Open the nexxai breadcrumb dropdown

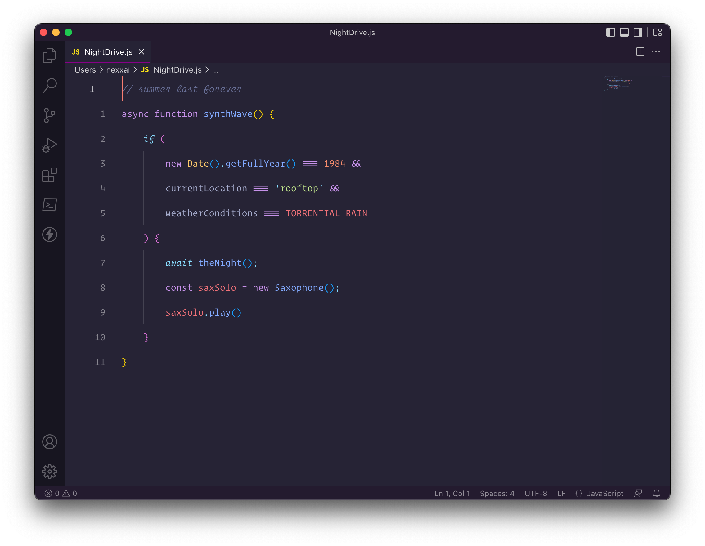click(118, 70)
